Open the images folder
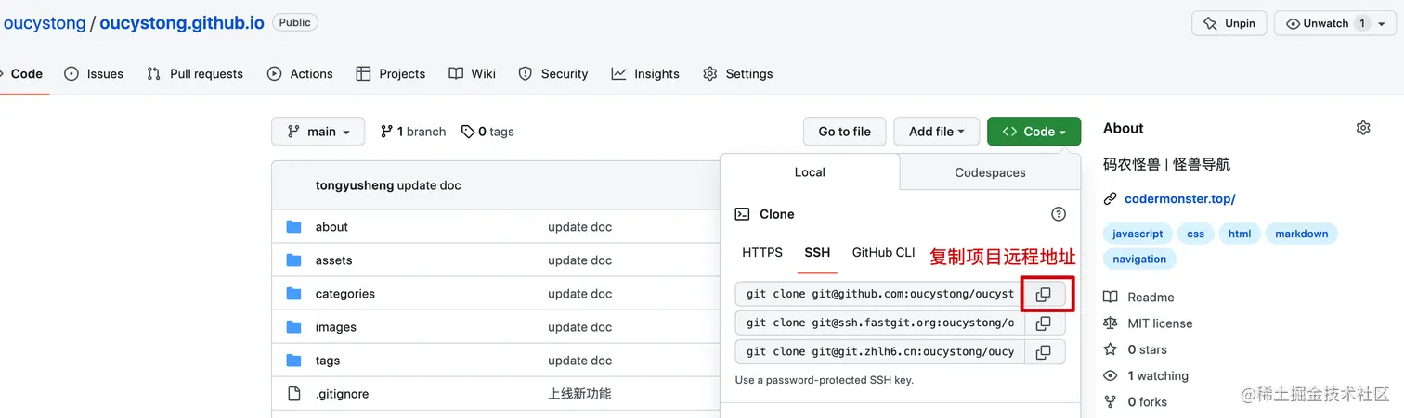 (x=335, y=327)
